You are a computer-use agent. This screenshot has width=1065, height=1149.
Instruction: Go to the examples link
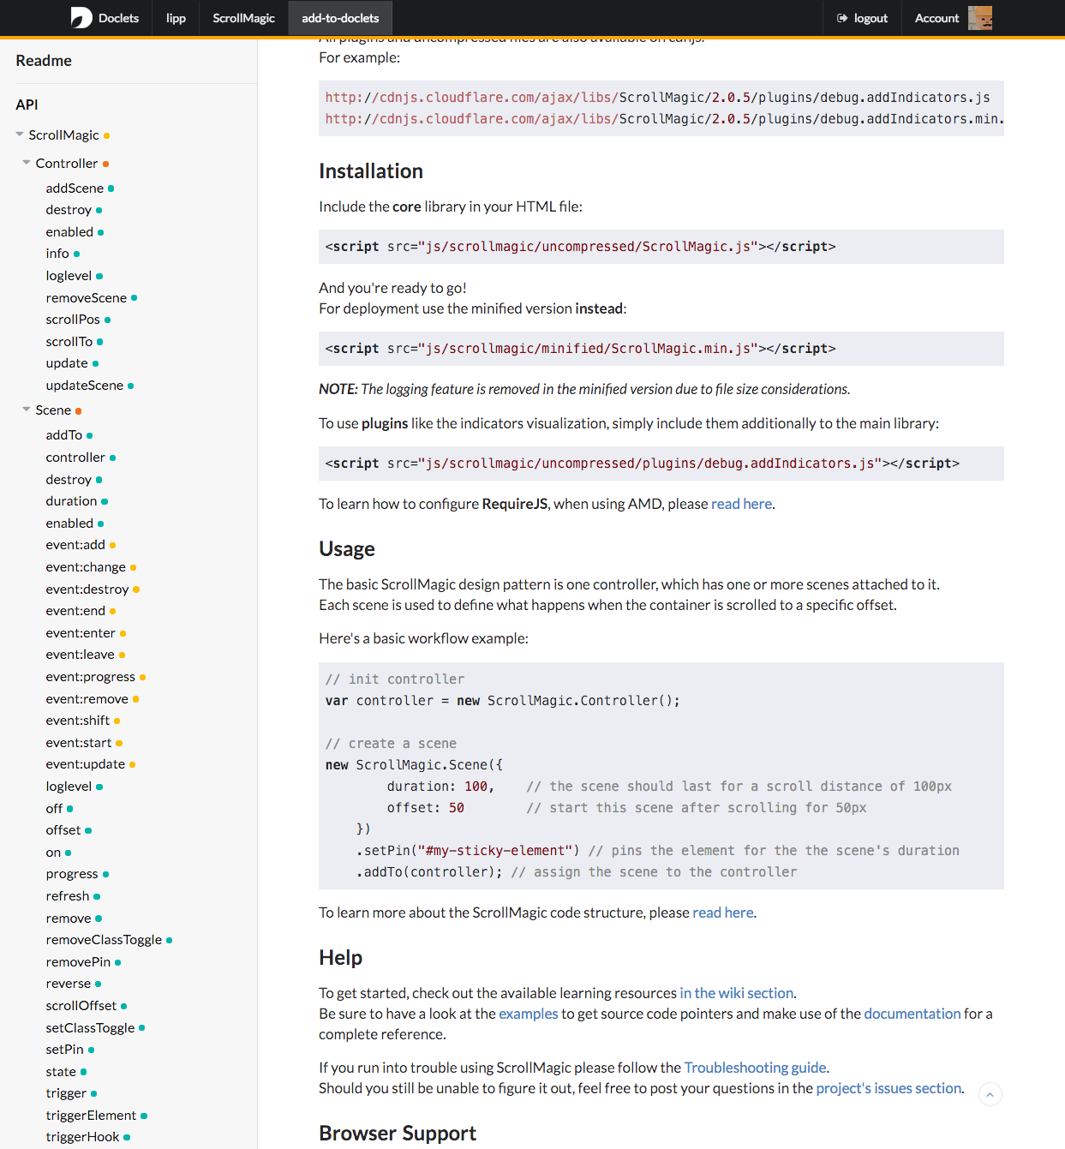[x=528, y=1014]
